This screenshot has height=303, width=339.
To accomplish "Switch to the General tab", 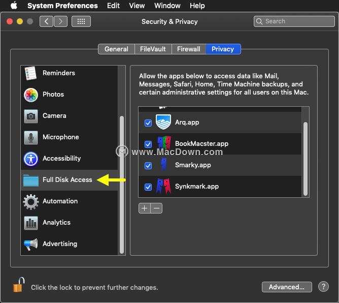I will pos(116,49).
